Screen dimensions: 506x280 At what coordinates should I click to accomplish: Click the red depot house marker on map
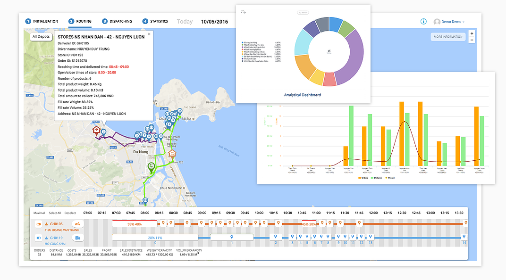click(96, 131)
